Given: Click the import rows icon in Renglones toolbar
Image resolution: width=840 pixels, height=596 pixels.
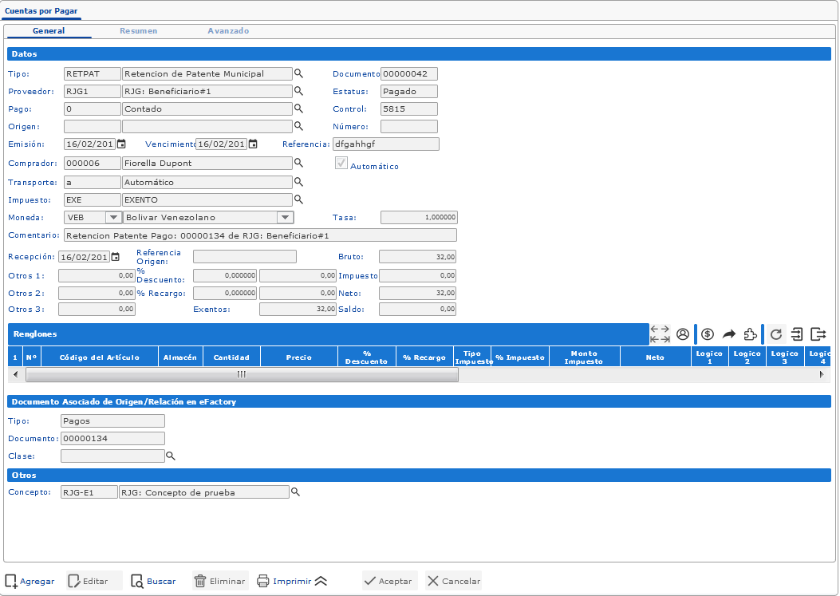Looking at the screenshot, I should click(797, 334).
